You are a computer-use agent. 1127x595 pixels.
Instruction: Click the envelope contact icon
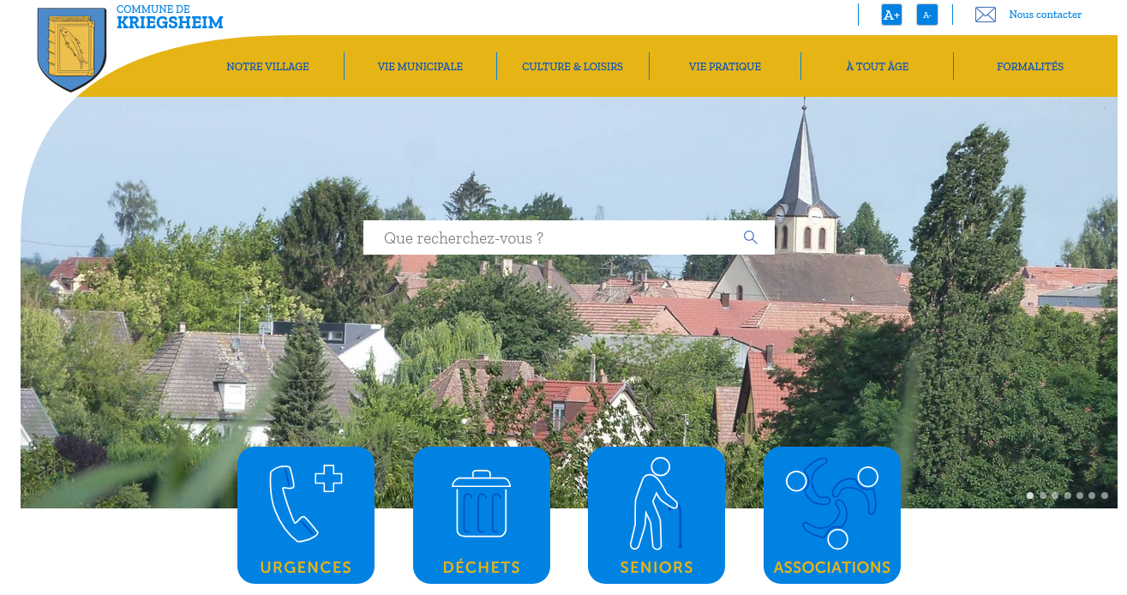[985, 15]
